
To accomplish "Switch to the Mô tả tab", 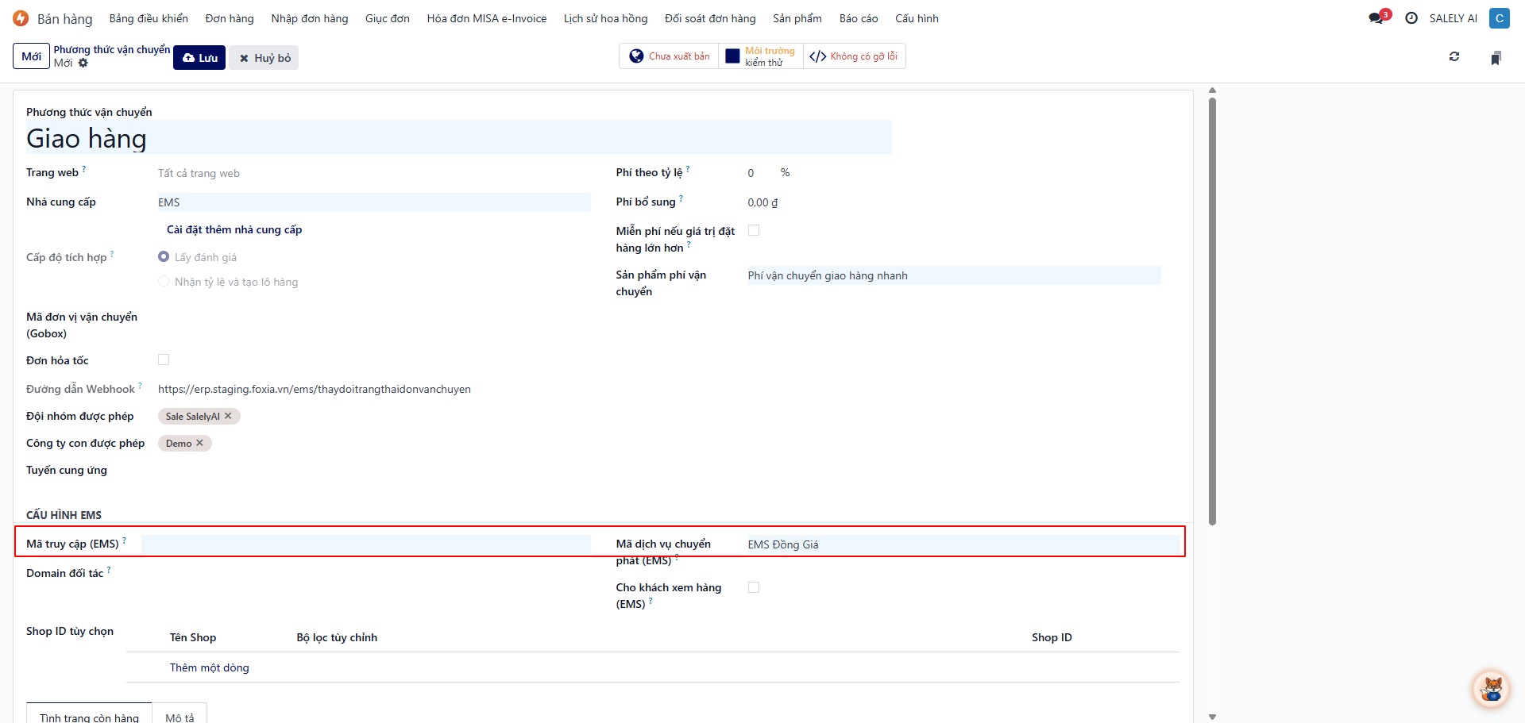I will 180,717.
